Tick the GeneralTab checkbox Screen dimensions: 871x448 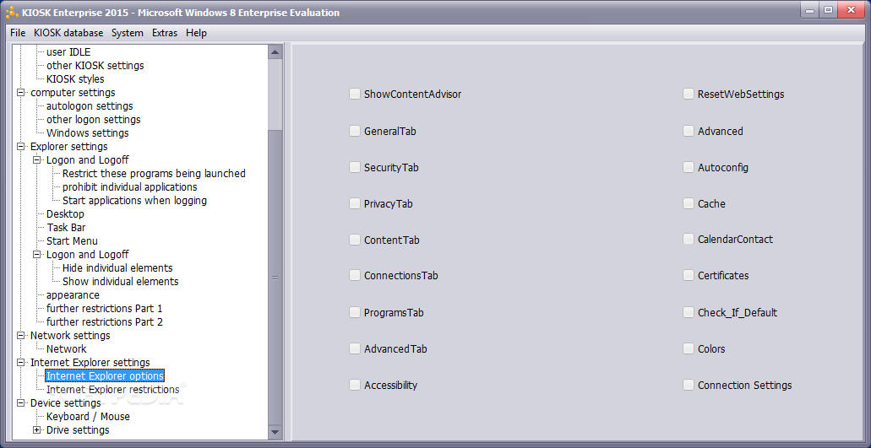click(355, 131)
